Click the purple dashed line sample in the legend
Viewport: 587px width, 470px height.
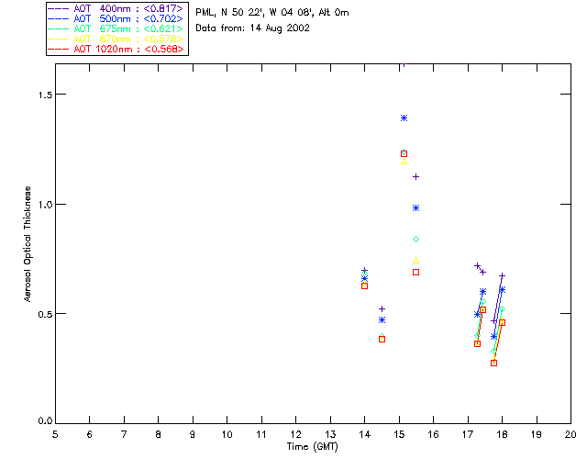coord(59,8)
